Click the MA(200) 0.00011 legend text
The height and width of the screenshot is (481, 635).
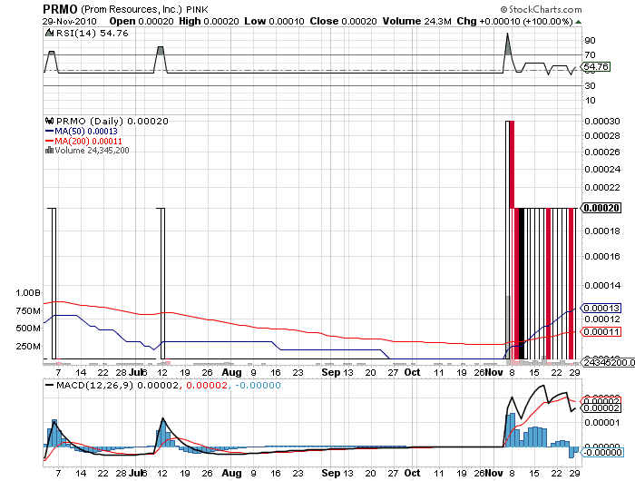click(88, 141)
